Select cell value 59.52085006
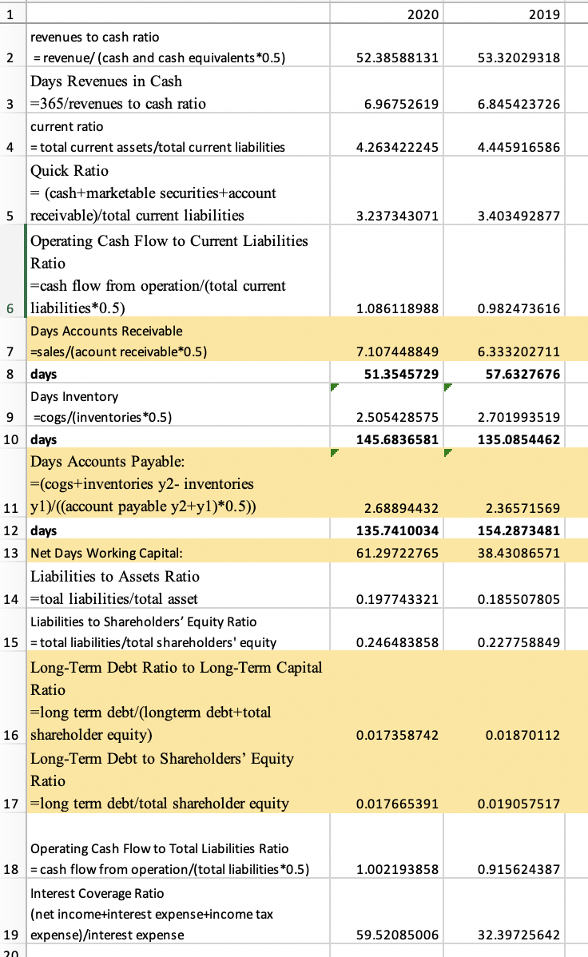Image resolution: width=588 pixels, height=957 pixels. tap(387, 911)
